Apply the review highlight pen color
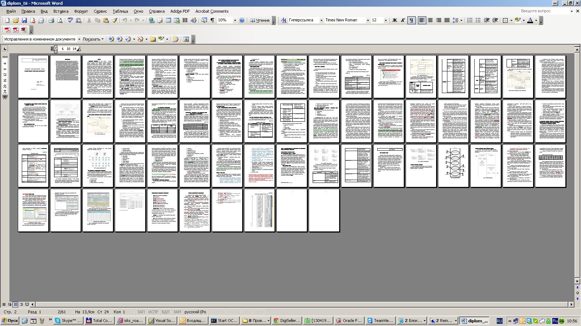Viewport: 581px width, 326px height. (x=161, y=39)
